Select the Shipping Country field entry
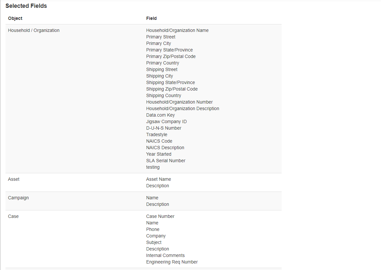 [x=164, y=96]
